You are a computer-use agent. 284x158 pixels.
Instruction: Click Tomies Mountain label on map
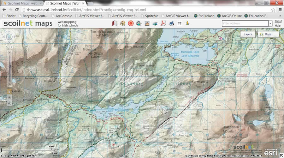103,32
